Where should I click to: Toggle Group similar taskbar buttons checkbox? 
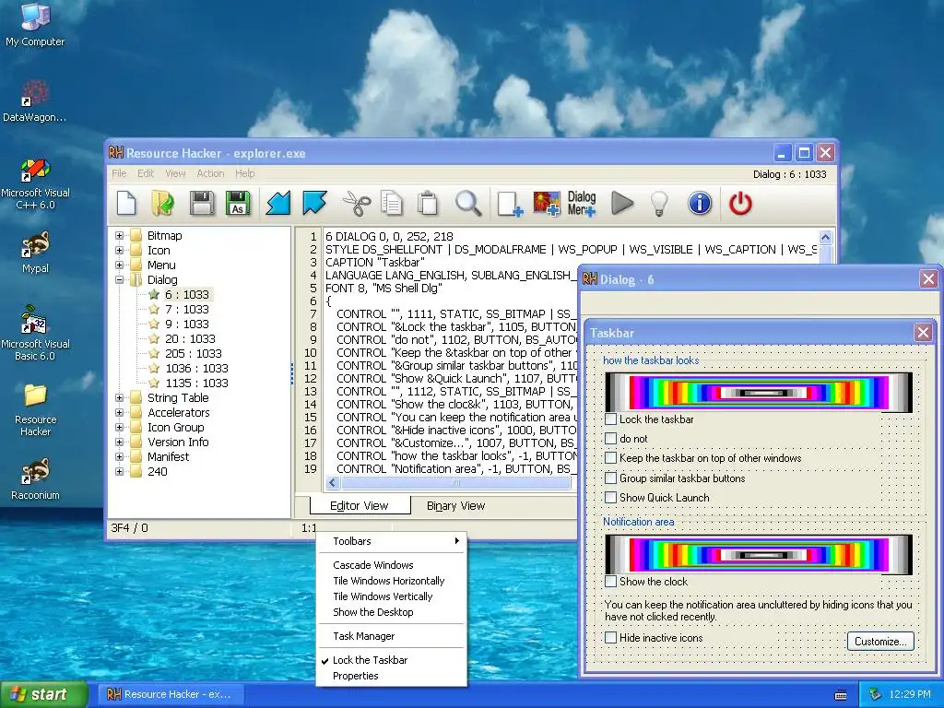pyautogui.click(x=610, y=478)
